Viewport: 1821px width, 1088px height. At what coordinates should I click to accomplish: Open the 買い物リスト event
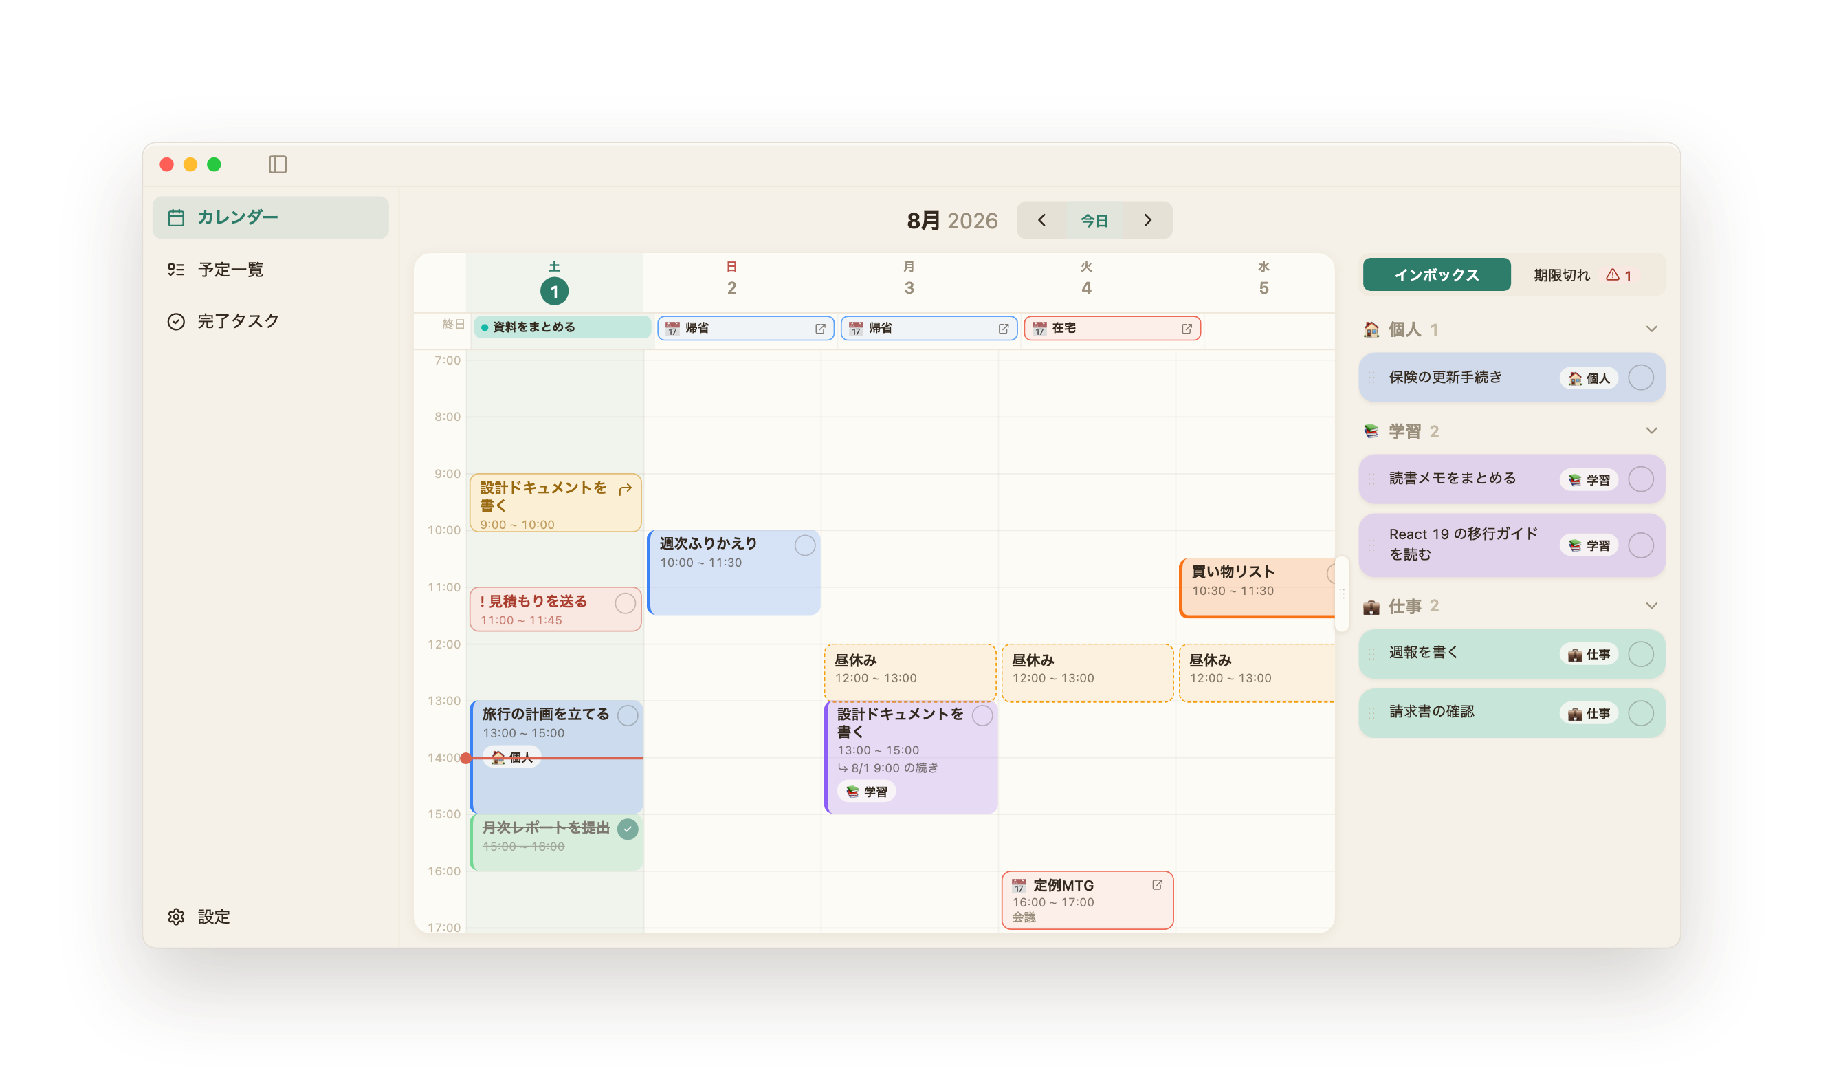coord(1257,588)
